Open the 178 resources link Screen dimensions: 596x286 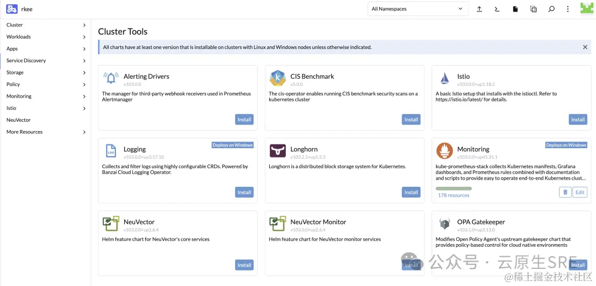(x=454, y=195)
